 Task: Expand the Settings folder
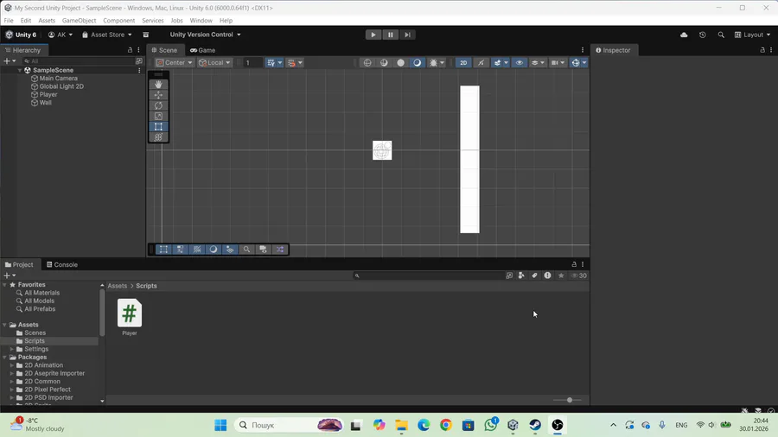point(12,349)
